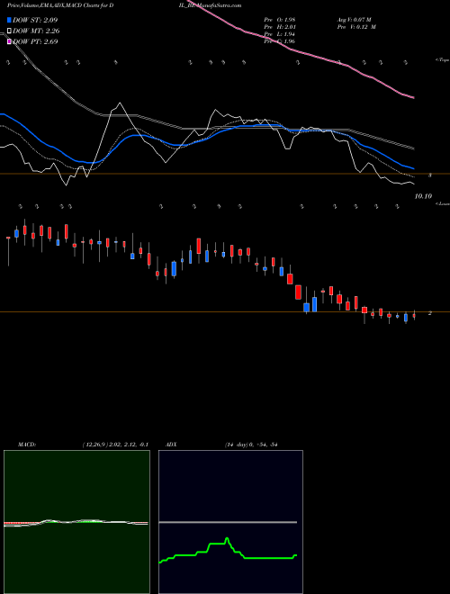This screenshot has height=594, width=450.
Task: Click the 'Pre H: 2.01' value
Action: click(280, 27)
